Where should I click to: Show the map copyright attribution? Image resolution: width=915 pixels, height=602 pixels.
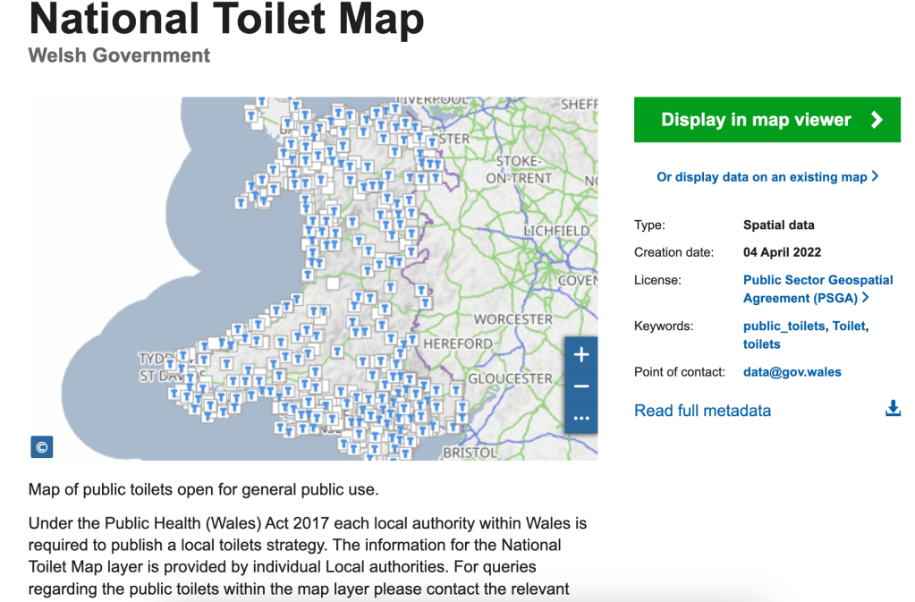point(41,446)
